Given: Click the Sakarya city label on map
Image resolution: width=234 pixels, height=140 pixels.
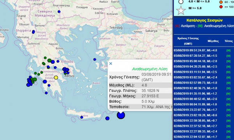Looking at the screenshot, I should [x=151, y=31].
